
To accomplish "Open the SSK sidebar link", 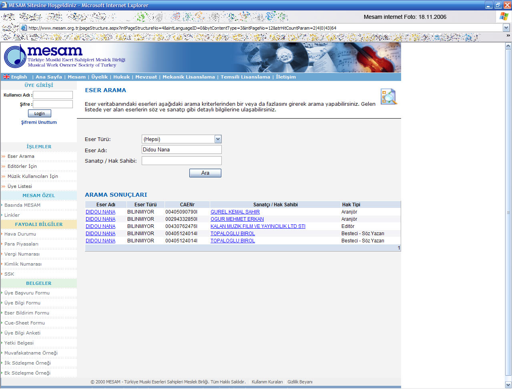I will pos(9,274).
